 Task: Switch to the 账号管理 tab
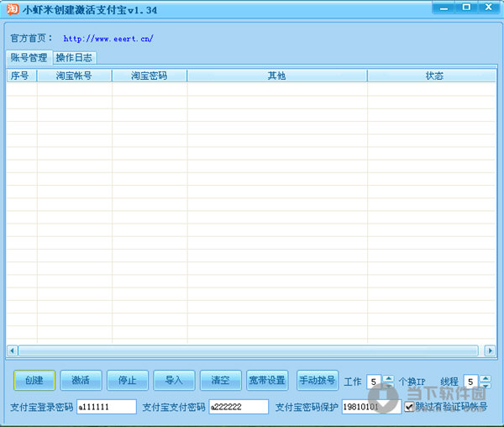pyautogui.click(x=29, y=57)
